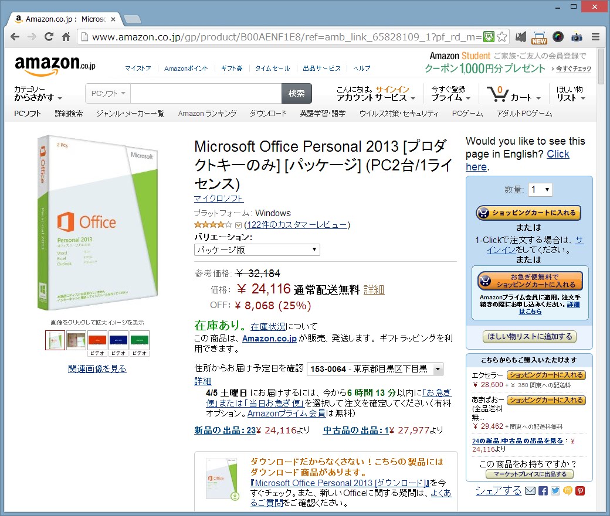Open the タイムセール link
This screenshot has height=516, width=610.
point(272,69)
